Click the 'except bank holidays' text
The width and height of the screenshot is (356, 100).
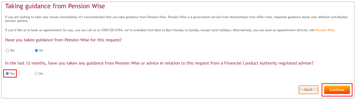click(x=216, y=30)
